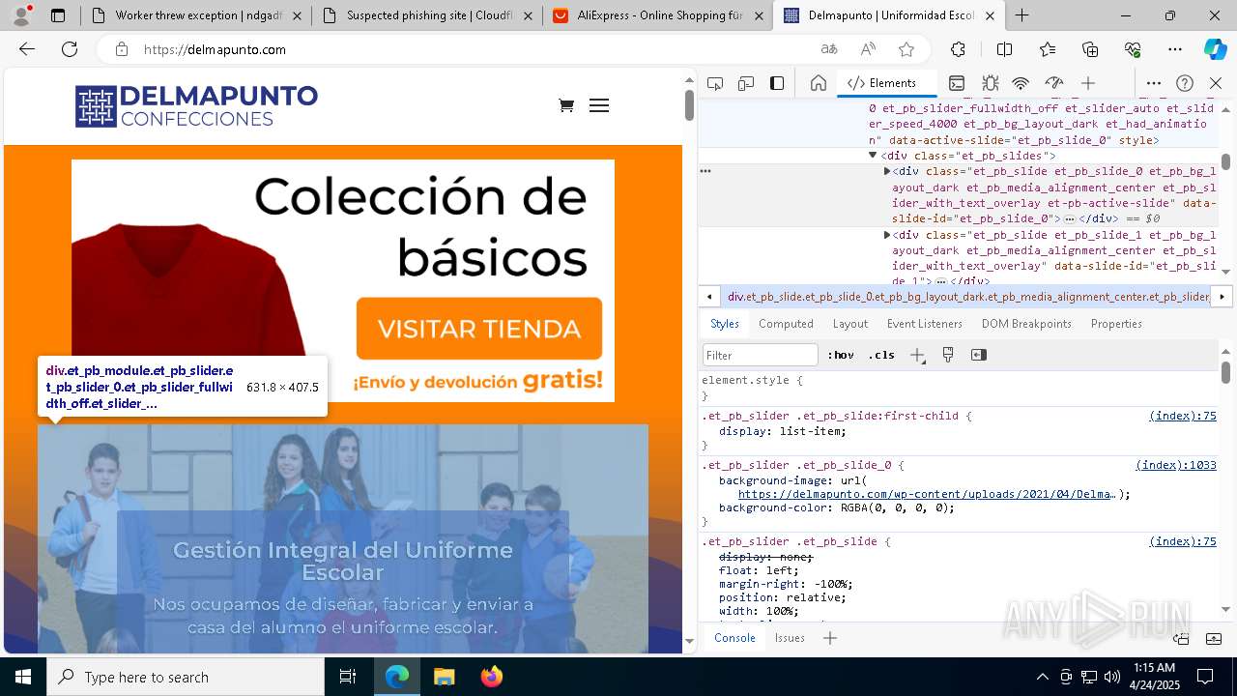Open the Performance gauge icon in DevTools
The height and width of the screenshot is (696, 1237).
(x=1054, y=83)
